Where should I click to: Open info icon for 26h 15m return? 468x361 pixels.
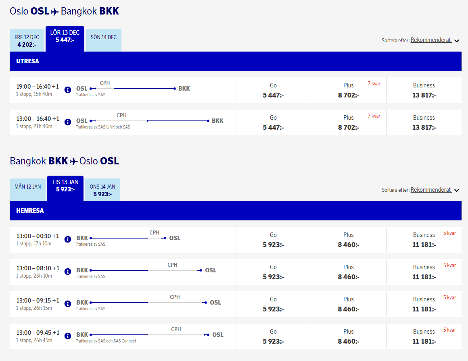tap(68, 303)
